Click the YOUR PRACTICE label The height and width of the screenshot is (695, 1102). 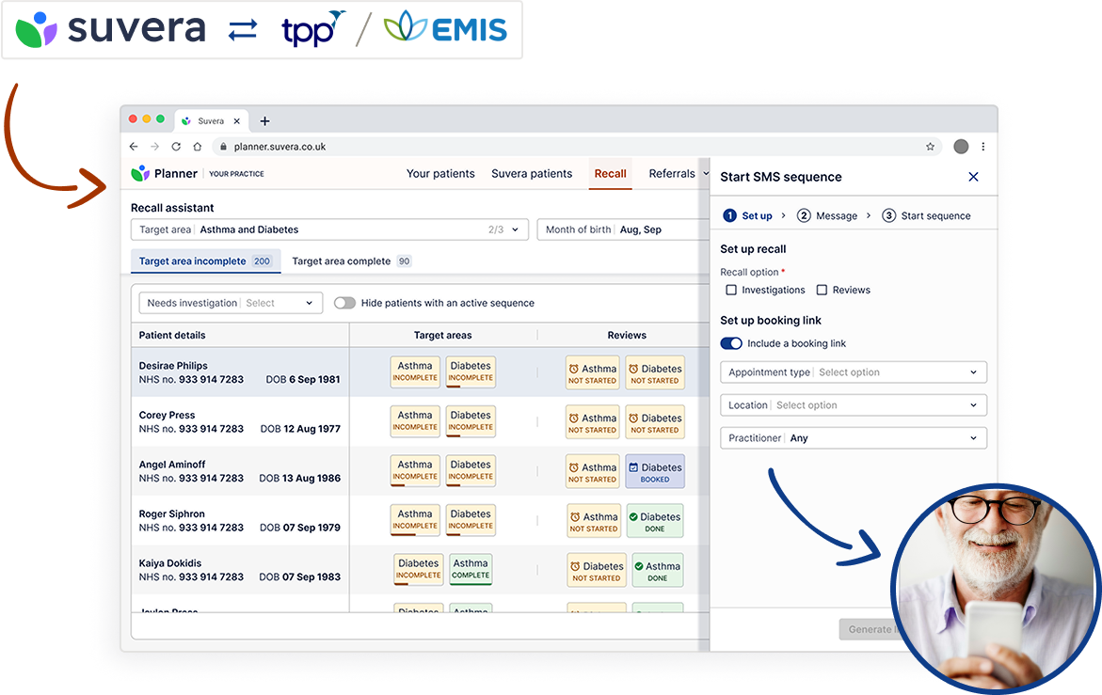(x=237, y=173)
